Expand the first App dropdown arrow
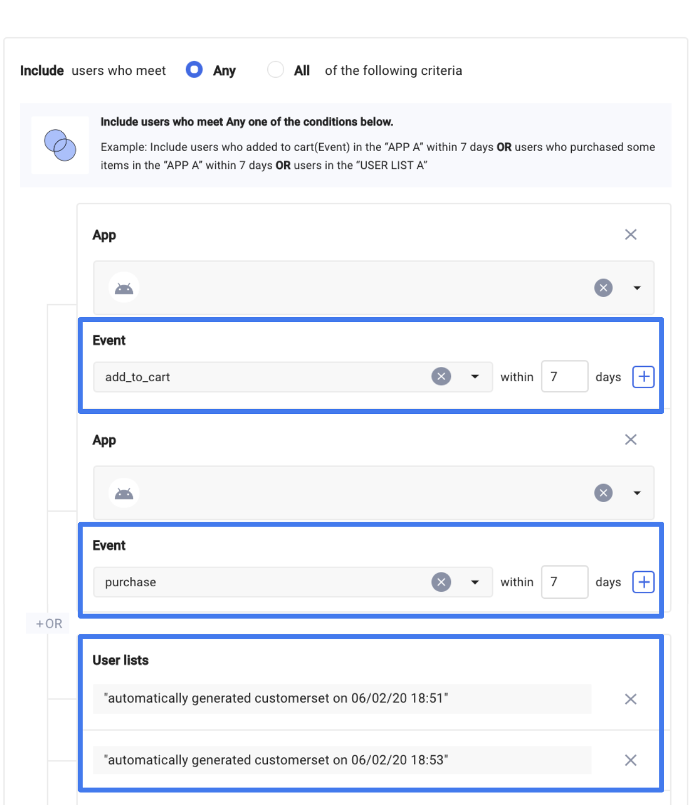 (x=637, y=288)
